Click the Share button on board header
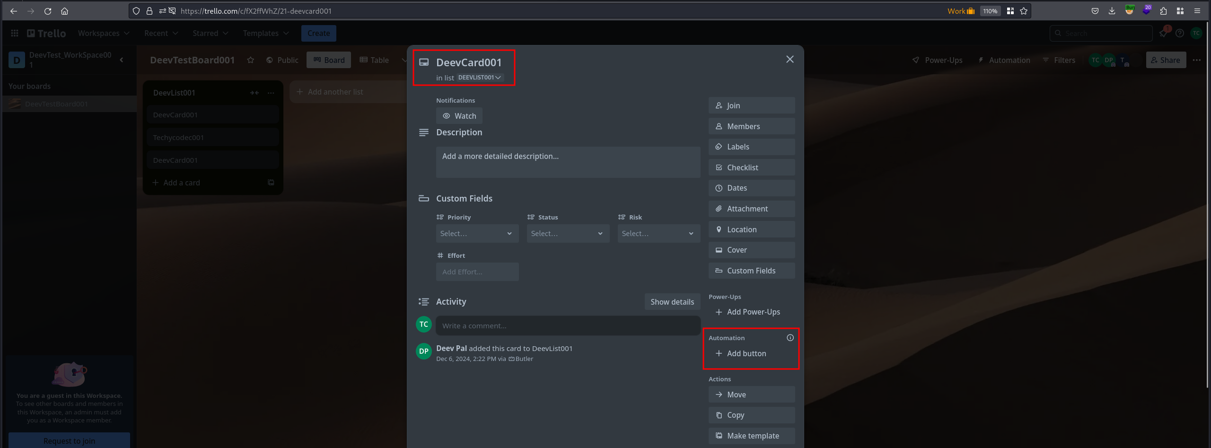1211x448 pixels. tap(1166, 60)
